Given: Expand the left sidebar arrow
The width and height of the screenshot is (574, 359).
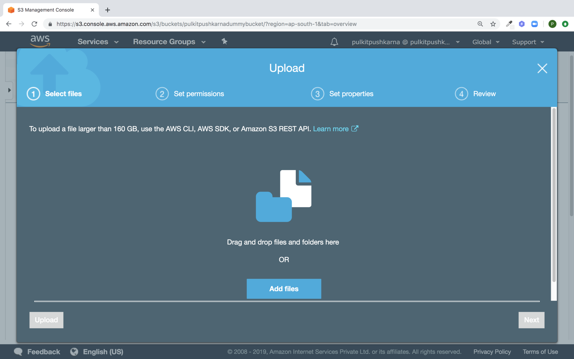Looking at the screenshot, I should click(9, 90).
